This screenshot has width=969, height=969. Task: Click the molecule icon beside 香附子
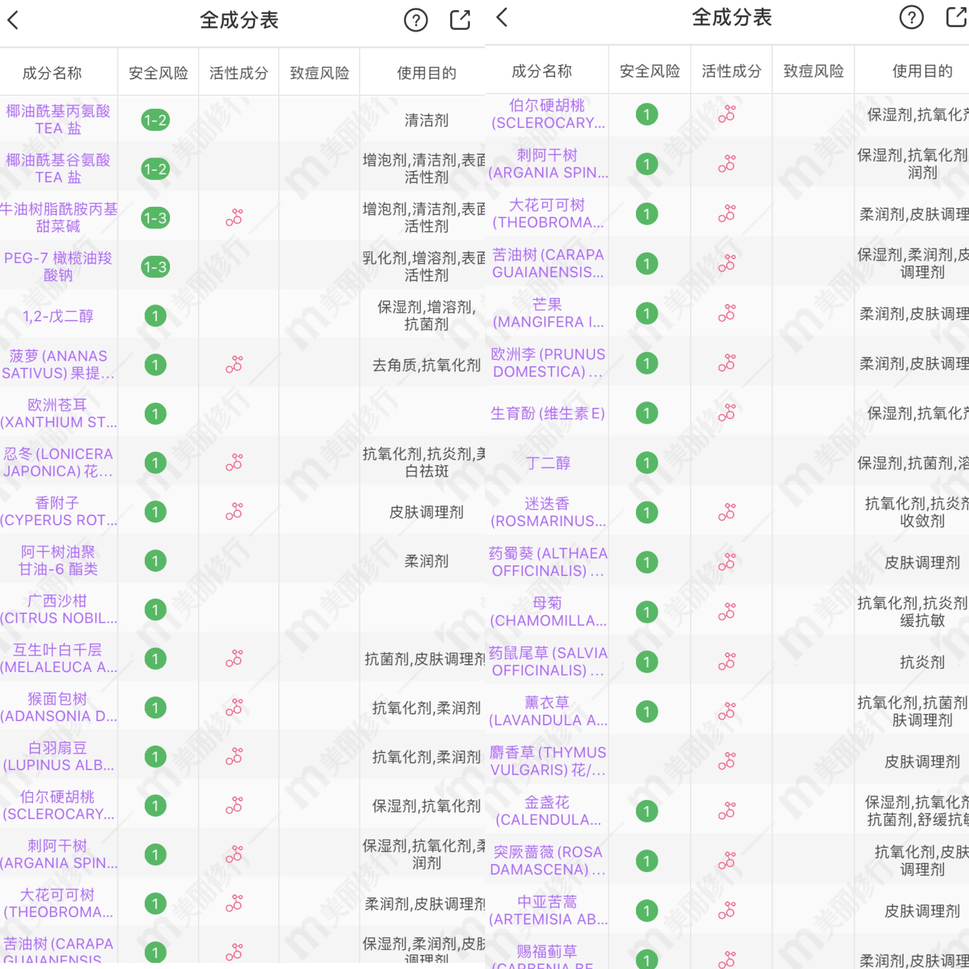point(234,512)
